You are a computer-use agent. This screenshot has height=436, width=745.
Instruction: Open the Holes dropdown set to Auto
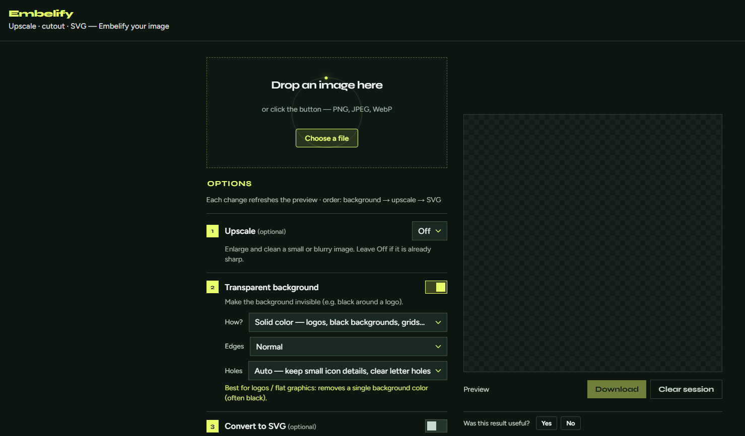coord(348,371)
